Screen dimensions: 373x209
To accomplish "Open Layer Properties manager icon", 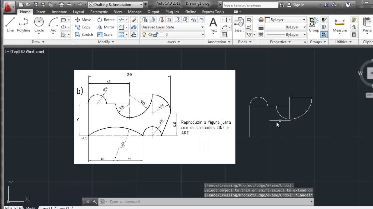I will [x=144, y=20].
